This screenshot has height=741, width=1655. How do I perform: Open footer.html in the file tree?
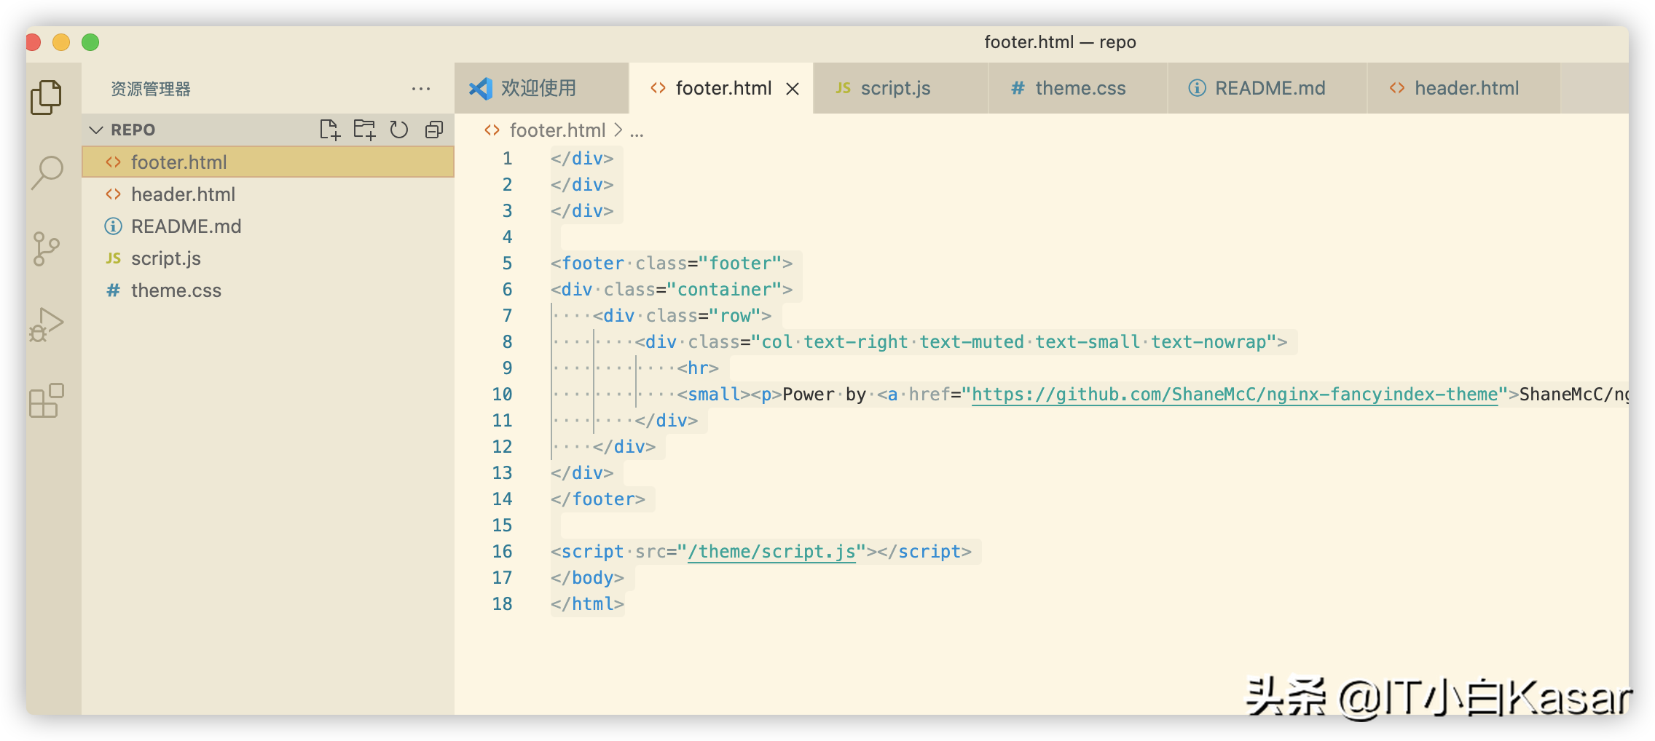[x=268, y=162]
